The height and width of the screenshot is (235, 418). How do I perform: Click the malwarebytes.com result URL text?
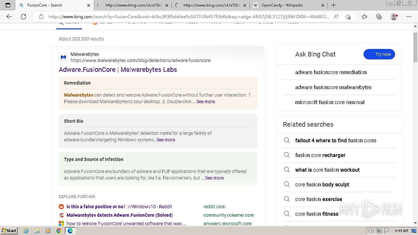click(x=140, y=60)
